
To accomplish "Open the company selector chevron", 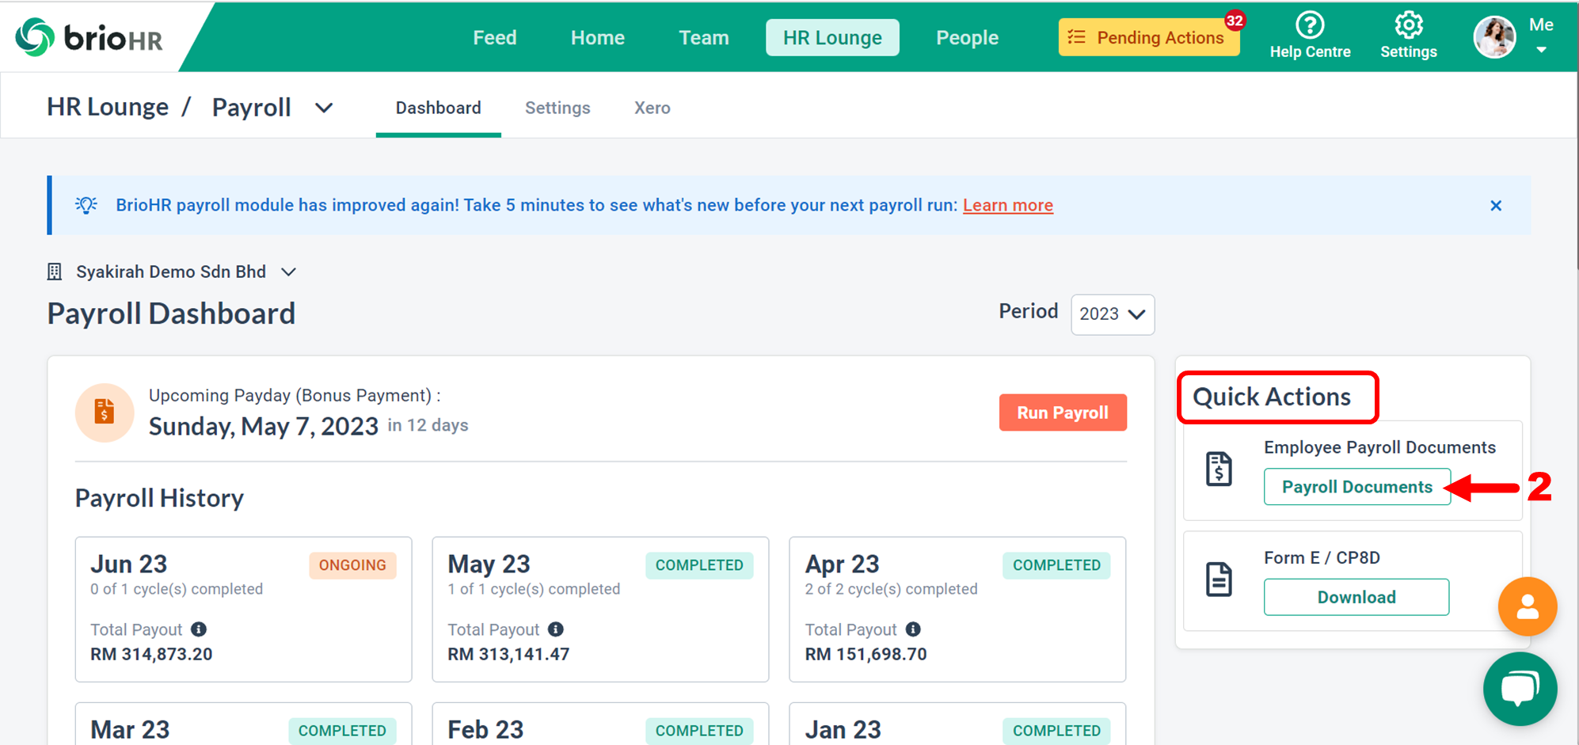I will coord(289,272).
